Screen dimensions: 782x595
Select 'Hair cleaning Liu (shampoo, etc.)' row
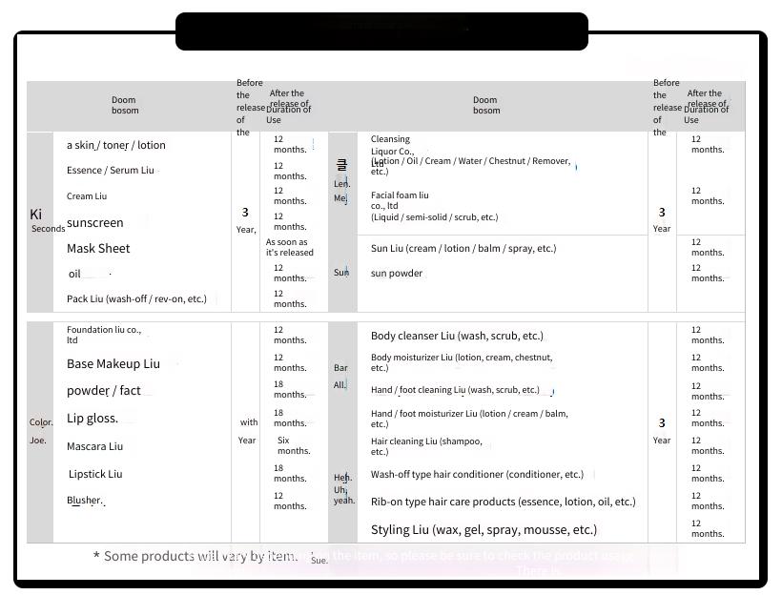(x=426, y=446)
